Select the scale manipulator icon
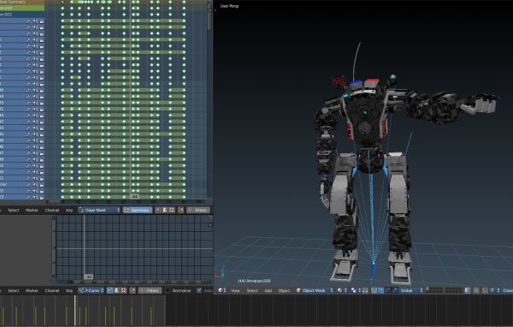Viewport: 513px width, 327px height. (x=394, y=291)
